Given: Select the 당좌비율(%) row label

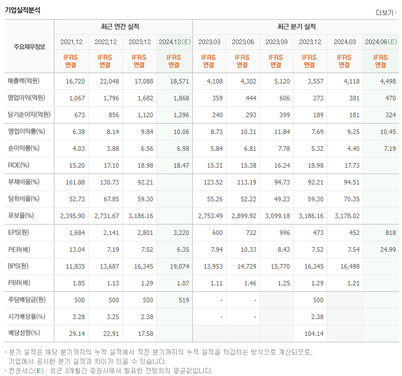Looking at the screenshot, I should 24,198.
